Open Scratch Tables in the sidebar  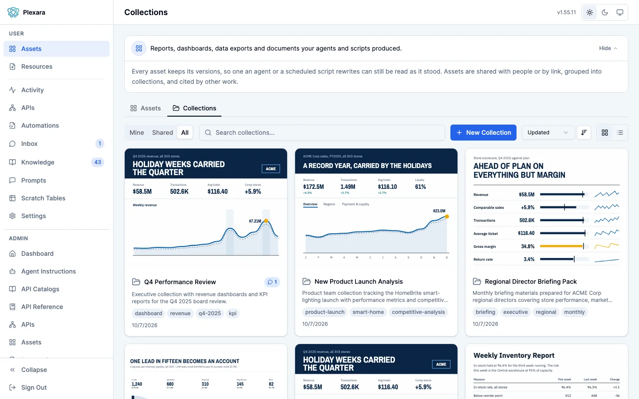pyautogui.click(x=56, y=198)
